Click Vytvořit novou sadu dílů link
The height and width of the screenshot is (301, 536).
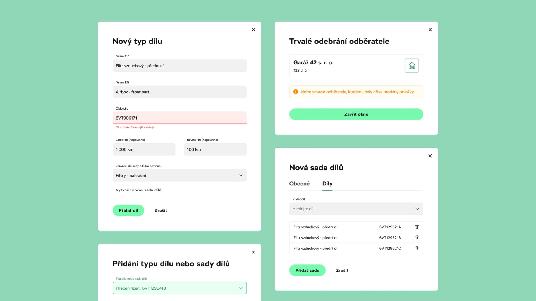[x=138, y=190]
